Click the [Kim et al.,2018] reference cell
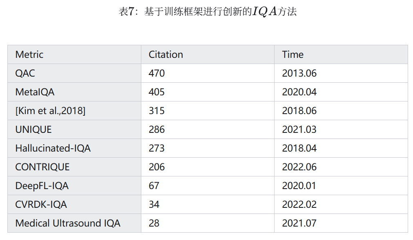413x240 pixels. tap(50, 111)
